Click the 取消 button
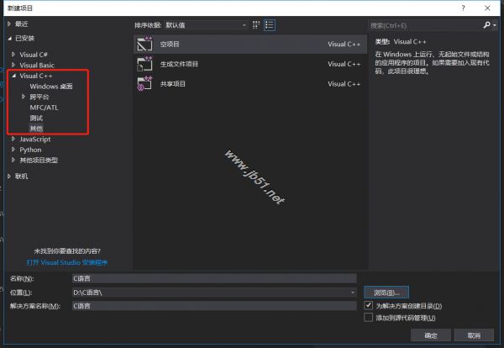The width and height of the screenshot is (504, 348). 474,335
